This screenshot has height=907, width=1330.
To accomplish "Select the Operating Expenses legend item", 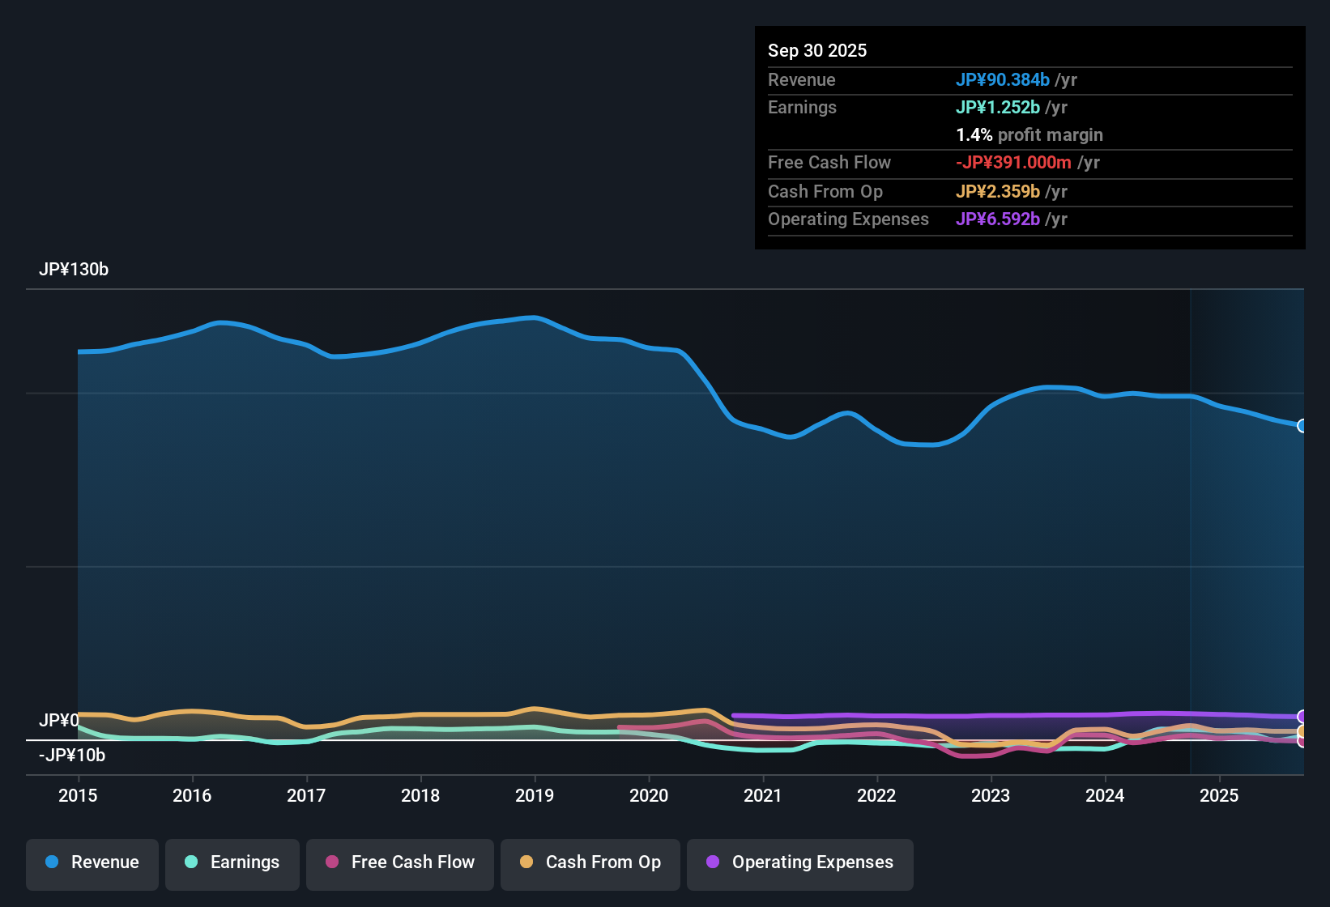I will pyautogui.click(x=799, y=862).
